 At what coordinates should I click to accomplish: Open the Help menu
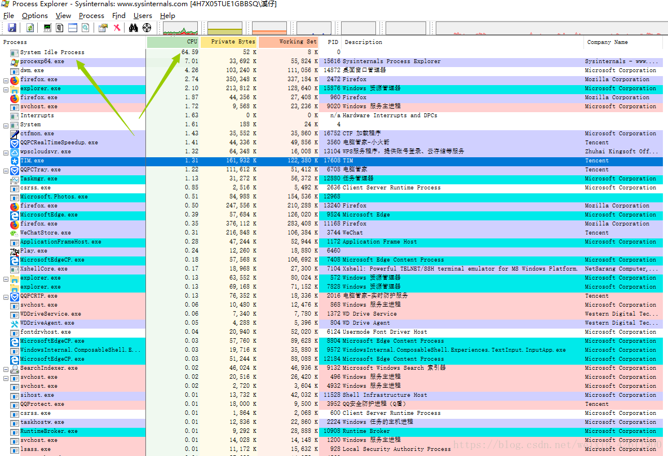coord(167,16)
